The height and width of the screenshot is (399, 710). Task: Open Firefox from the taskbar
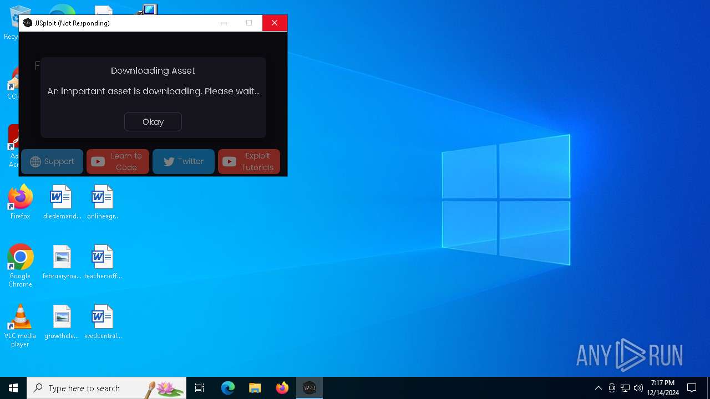coord(282,388)
